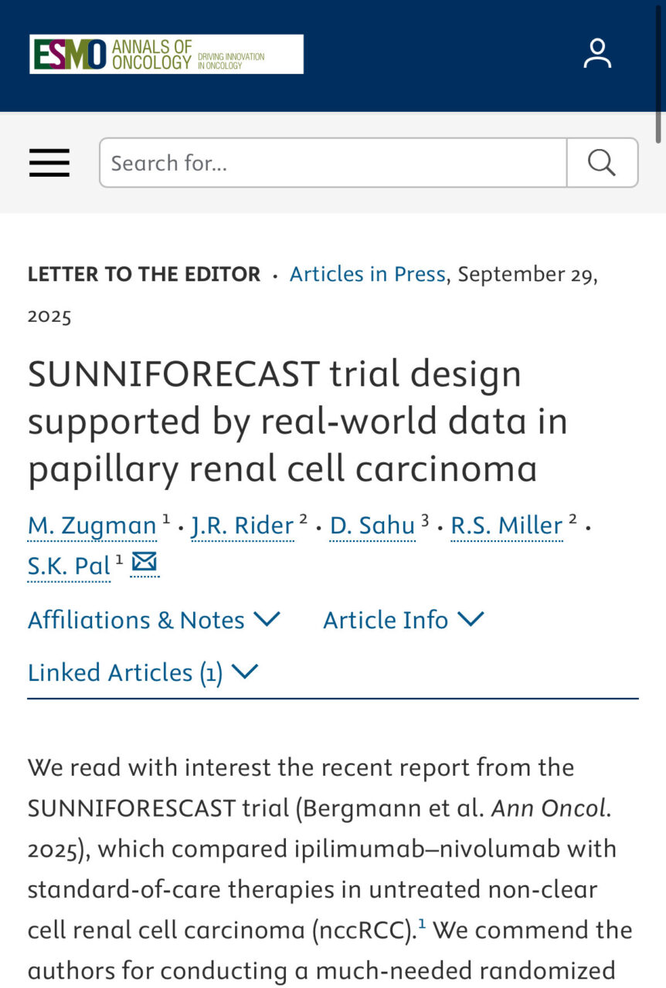
Task: Open the user account icon
Action: [596, 53]
